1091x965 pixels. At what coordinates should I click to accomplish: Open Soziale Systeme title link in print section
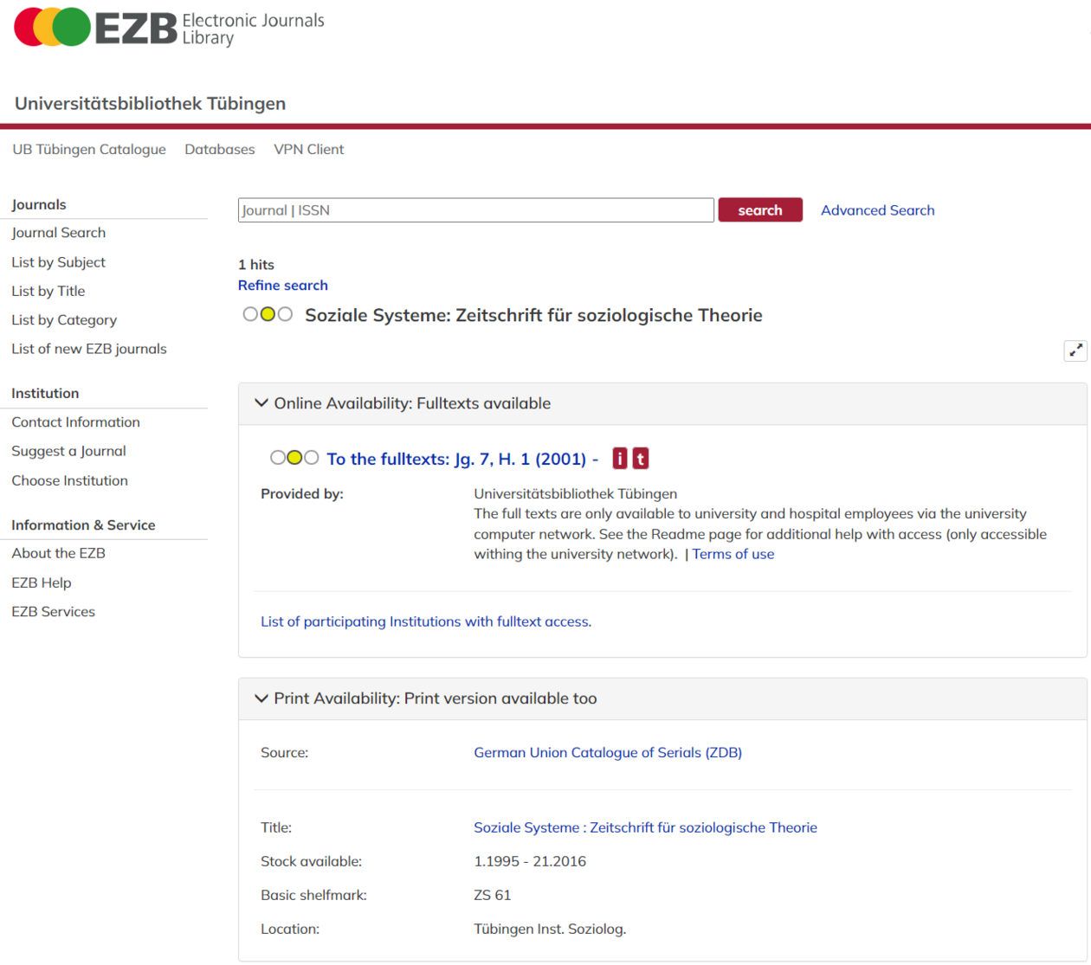(646, 827)
